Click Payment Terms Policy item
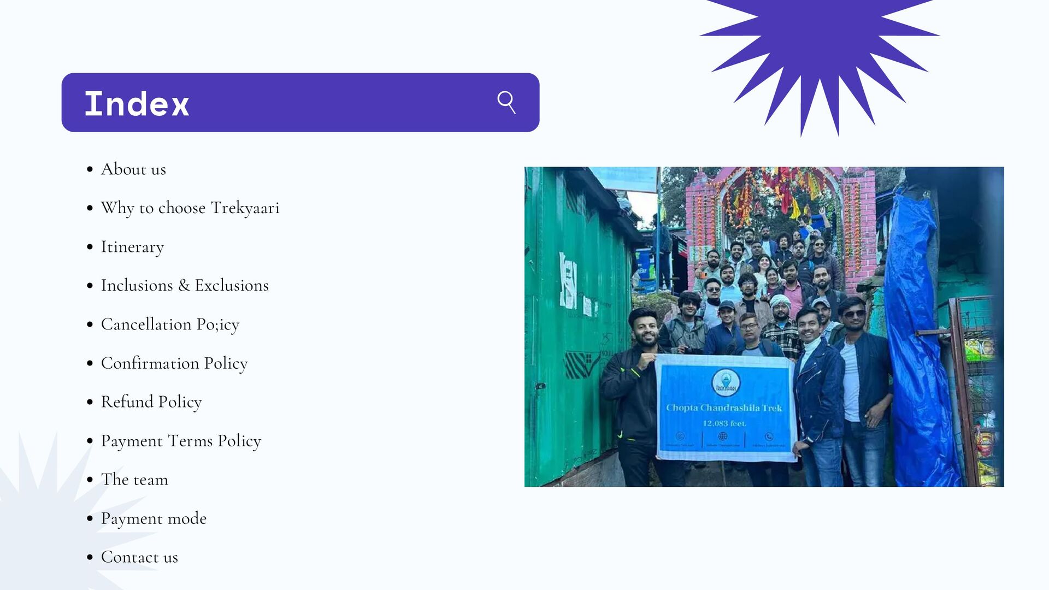This screenshot has height=590, width=1049. (x=181, y=441)
